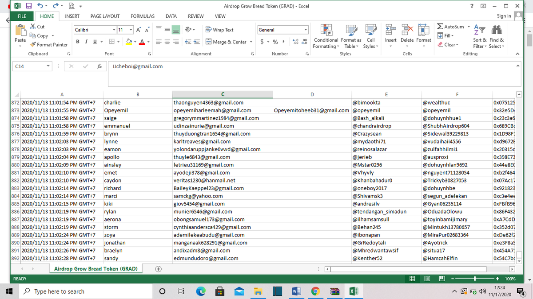
Task: Switch to the INSERT ribbon tab
Action: pos(72,16)
